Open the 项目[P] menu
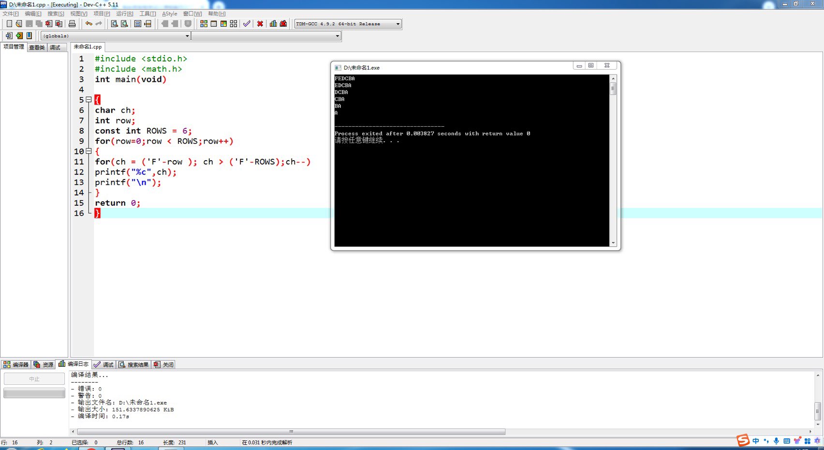 point(102,14)
